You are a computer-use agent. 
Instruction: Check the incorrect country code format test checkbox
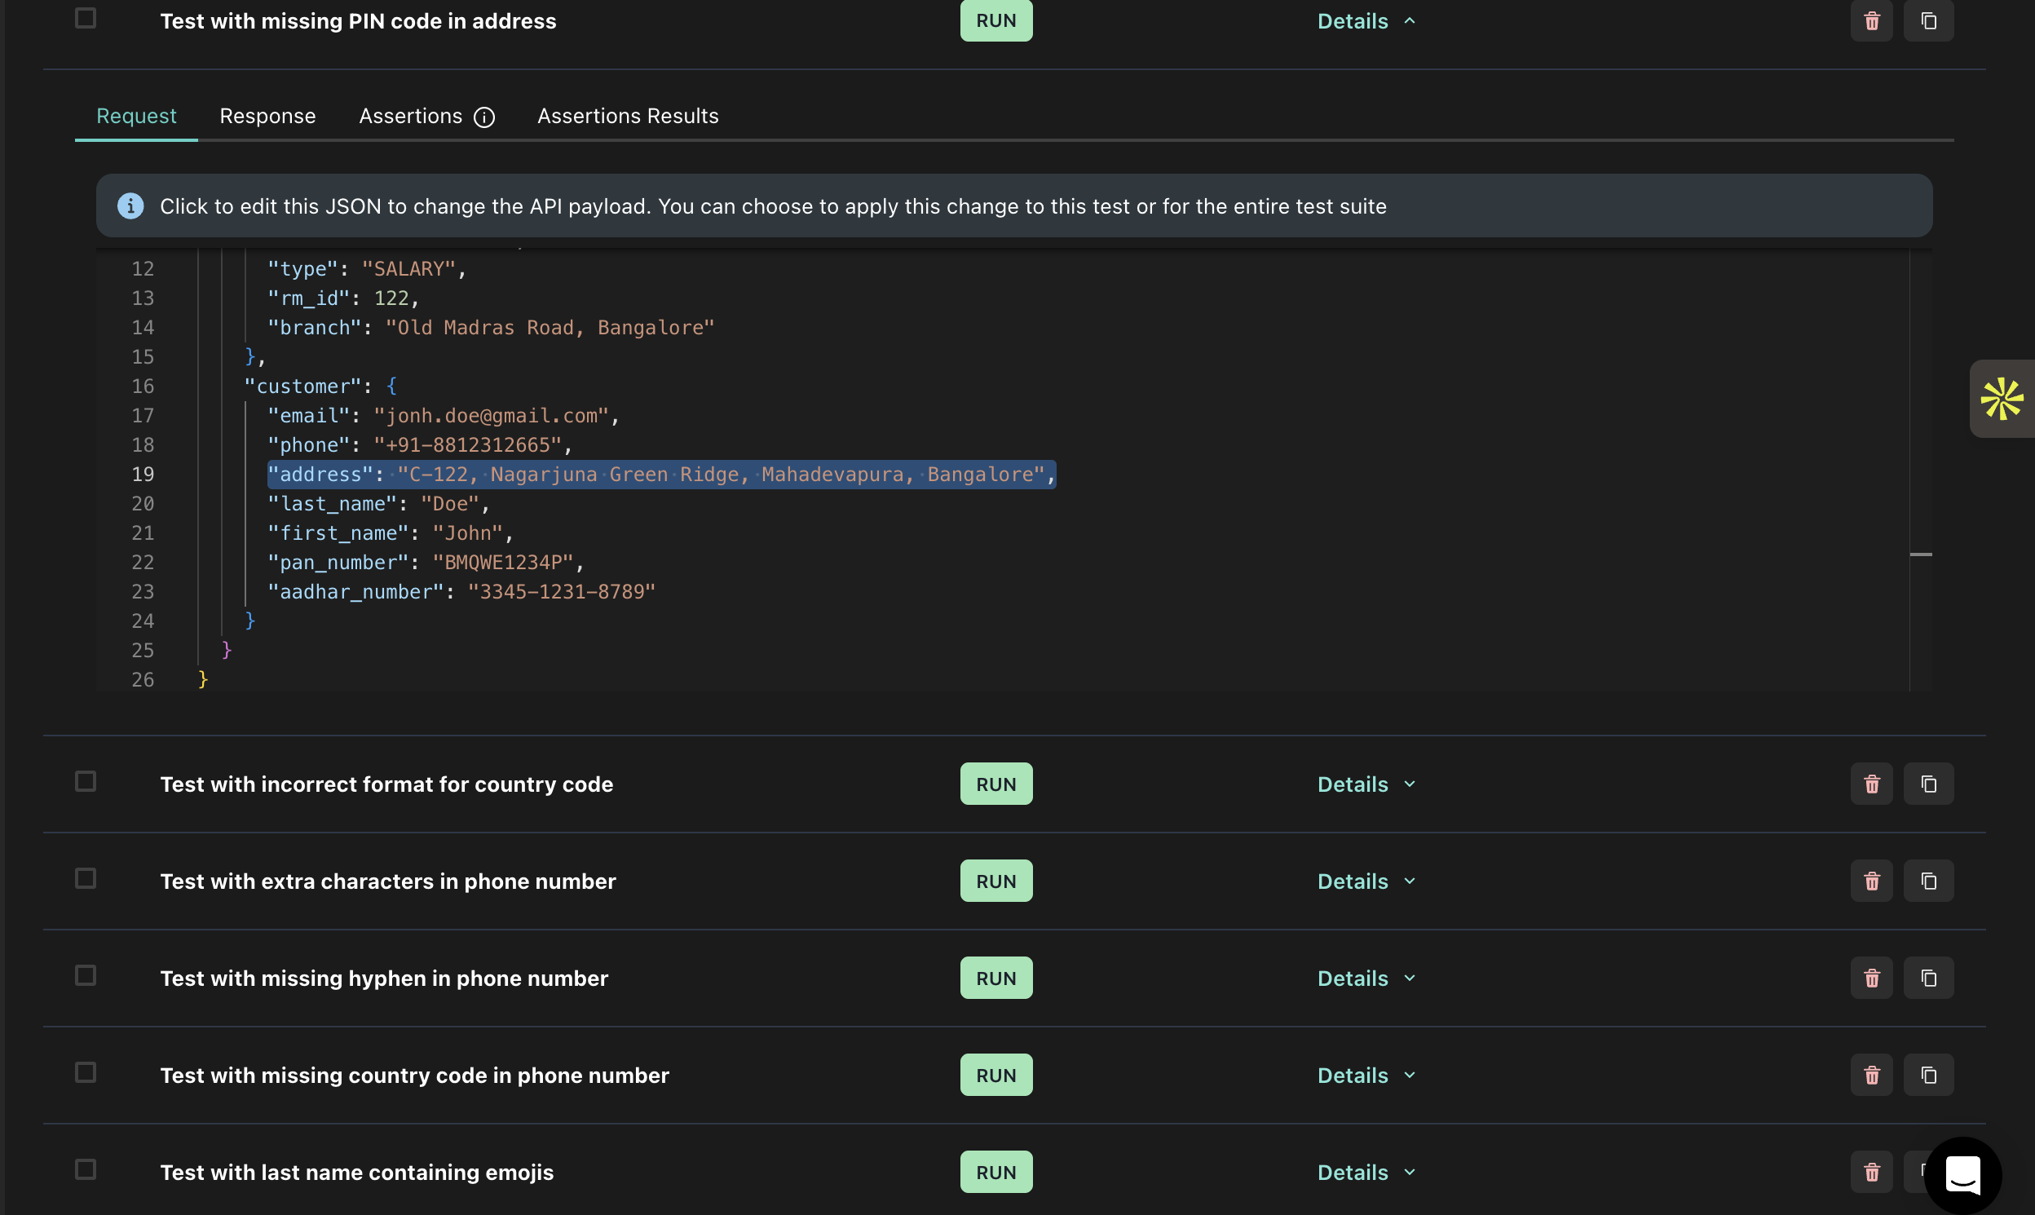click(85, 781)
